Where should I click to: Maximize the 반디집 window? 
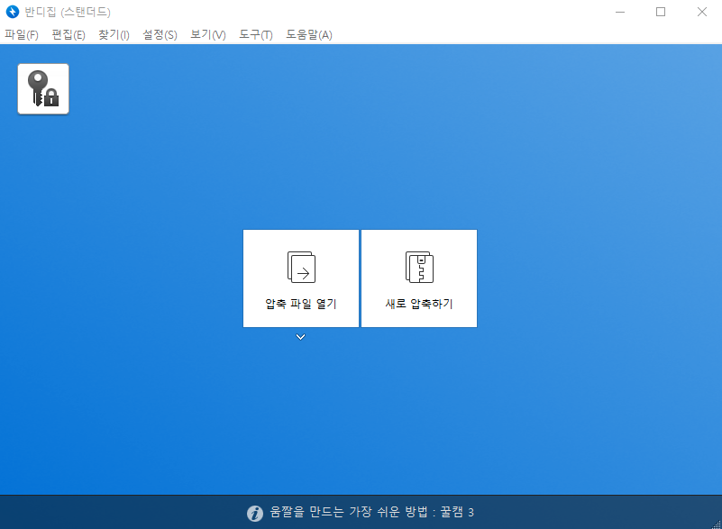661,12
